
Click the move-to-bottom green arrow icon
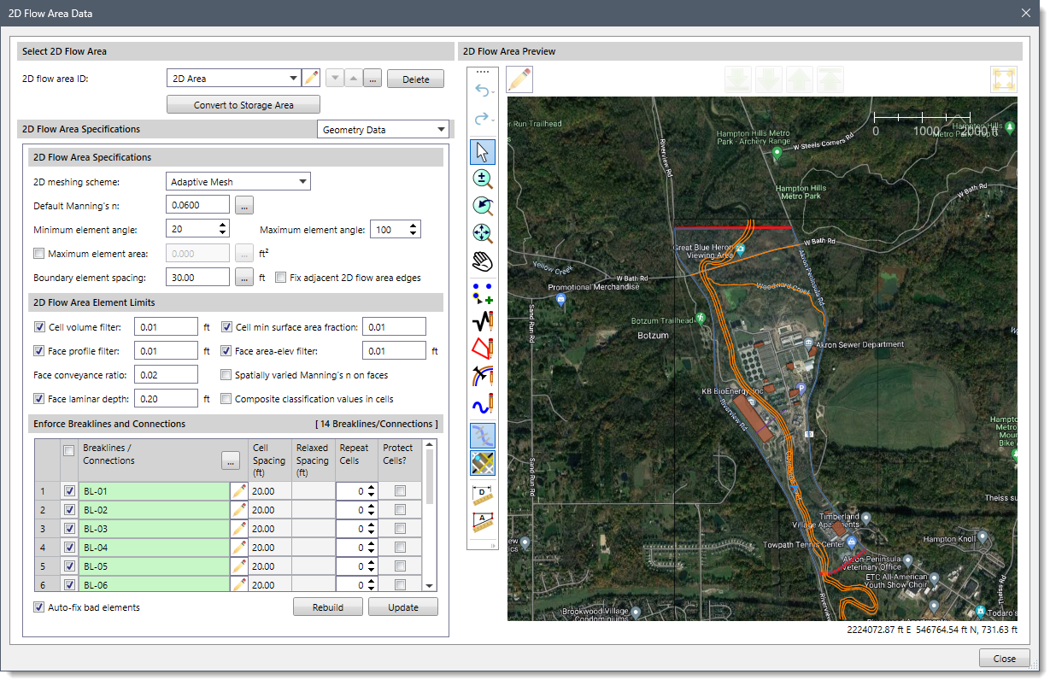tap(737, 79)
